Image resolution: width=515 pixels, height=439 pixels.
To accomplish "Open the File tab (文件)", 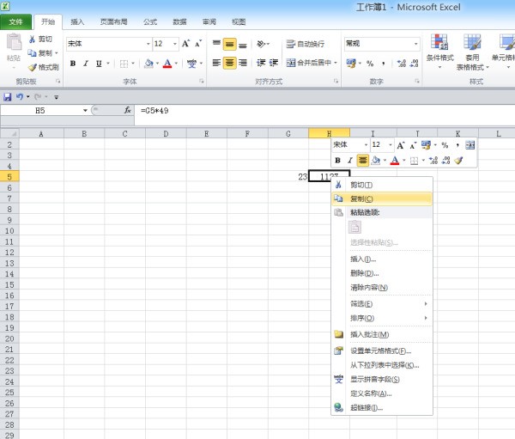I will (x=16, y=22).
